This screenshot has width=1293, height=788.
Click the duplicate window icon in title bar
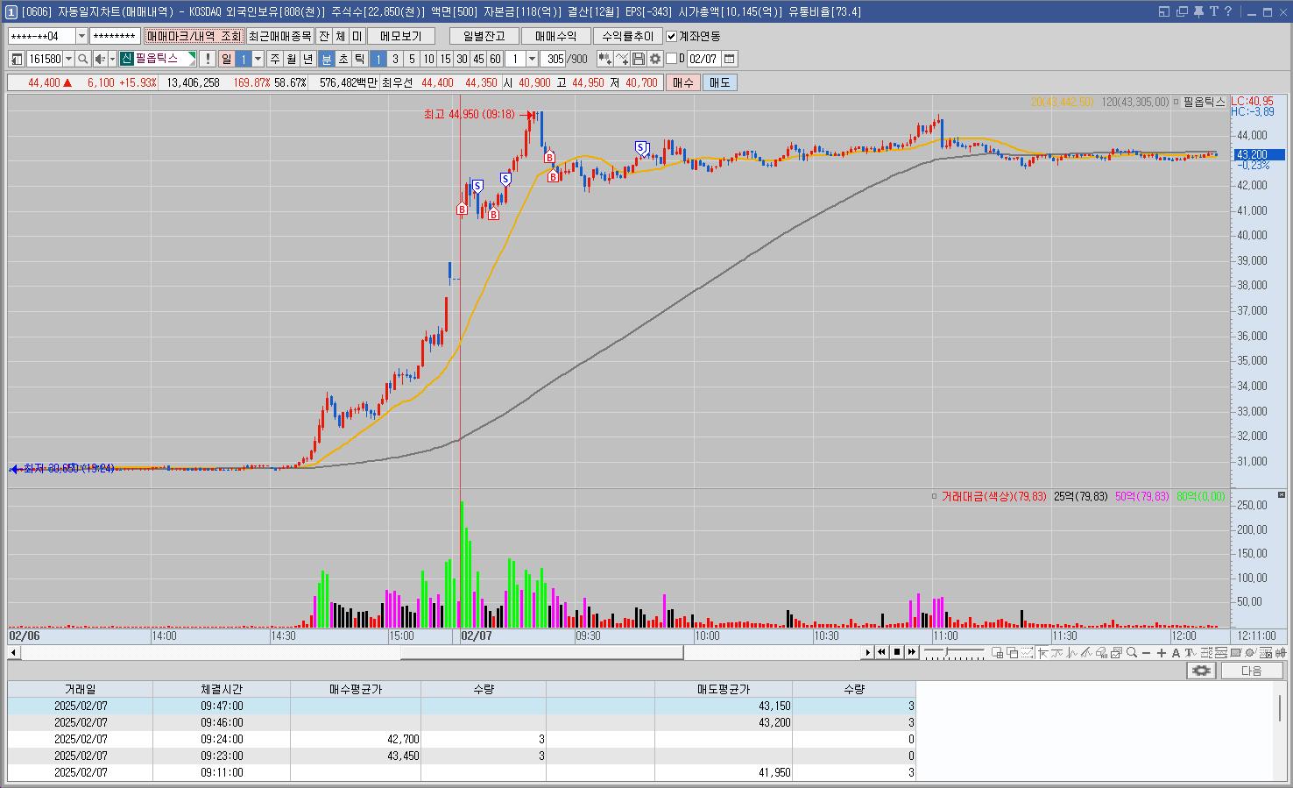coord(1182,11)
